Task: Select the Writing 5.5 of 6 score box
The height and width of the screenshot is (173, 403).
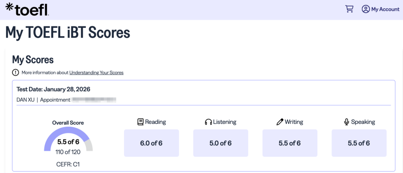Action: tap(290, 143)
